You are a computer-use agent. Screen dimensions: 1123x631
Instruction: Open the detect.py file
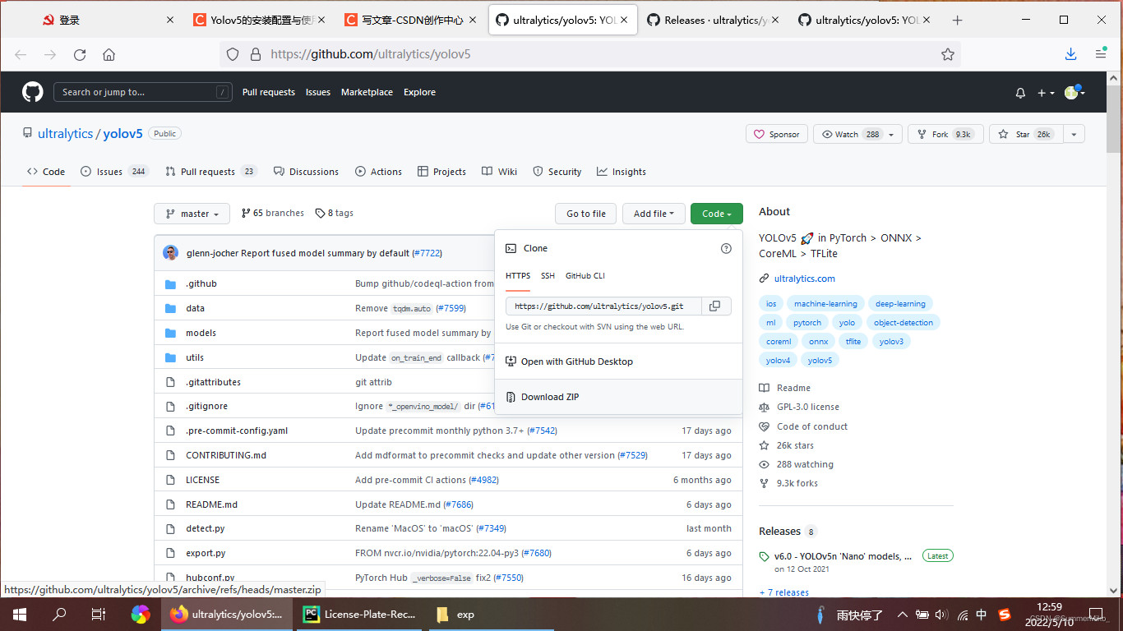(206, 528)
